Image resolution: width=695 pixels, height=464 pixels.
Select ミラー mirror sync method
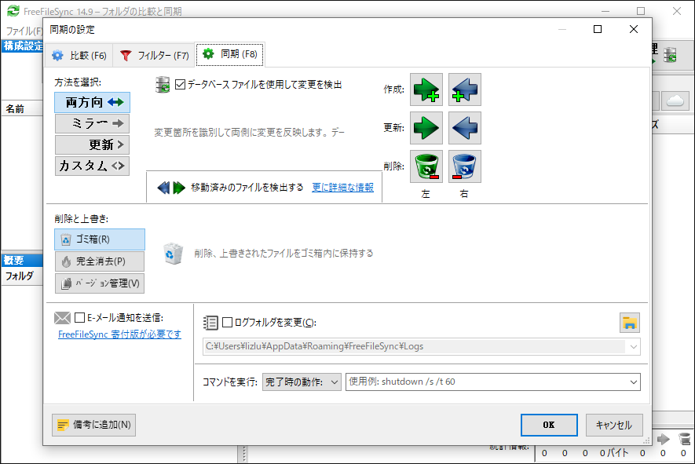92,123
